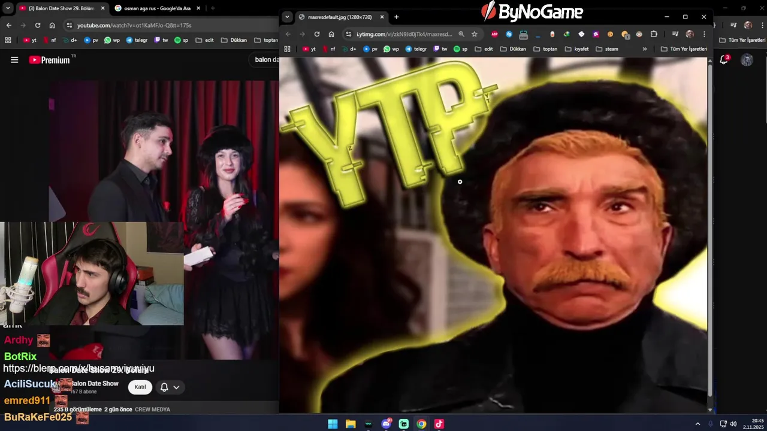Viewport: 767px width, 431px height.
Task: Open the pv bookmark in front window
Action: (x=370, y=49)
